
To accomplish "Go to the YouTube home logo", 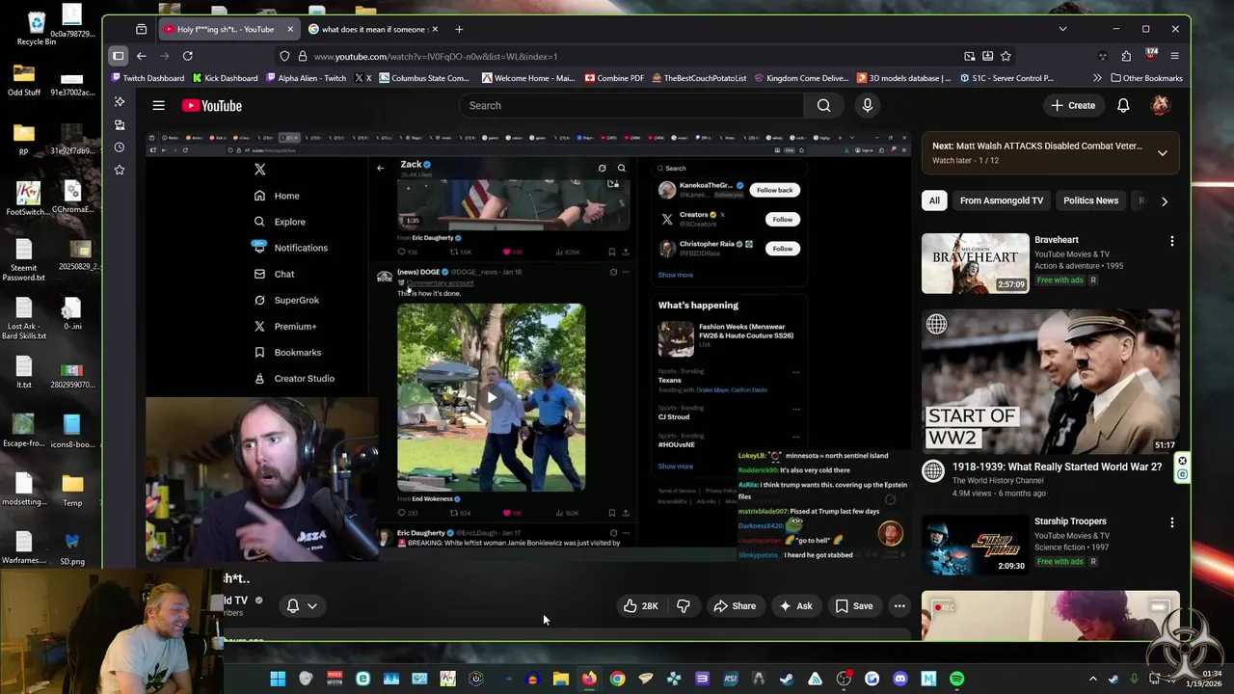I will 211,105.
